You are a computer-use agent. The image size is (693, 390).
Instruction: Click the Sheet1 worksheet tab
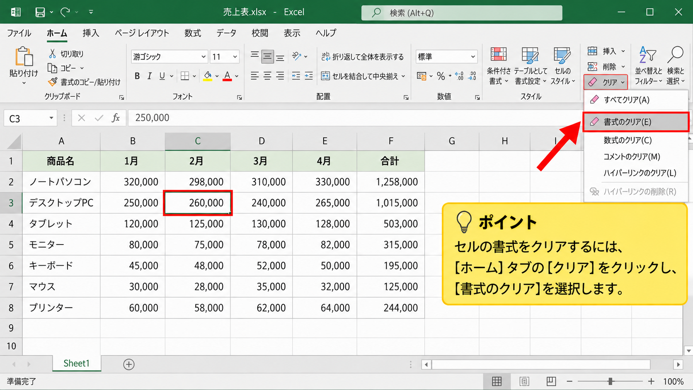[77, 363]
